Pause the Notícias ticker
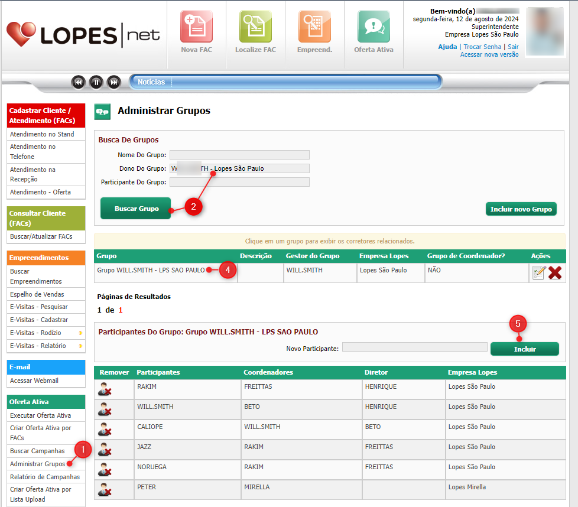The width and height of the screenshot is (578, 507). 96,82
